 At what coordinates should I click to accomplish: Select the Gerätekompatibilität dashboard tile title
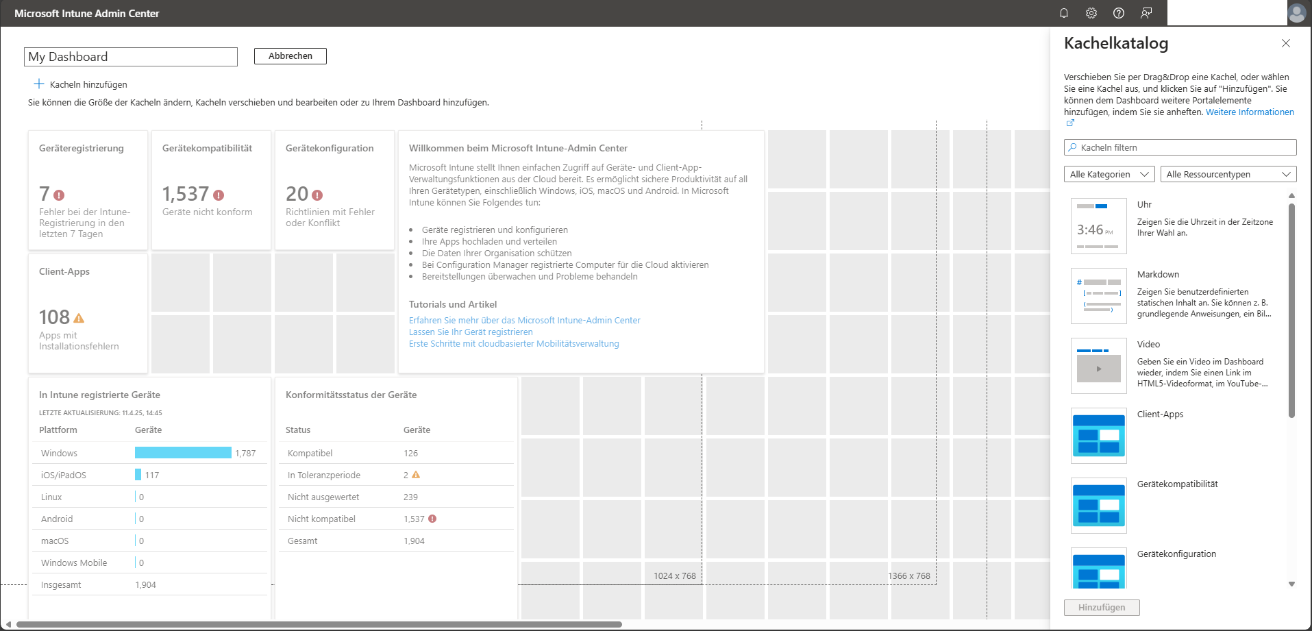(207, 148)
